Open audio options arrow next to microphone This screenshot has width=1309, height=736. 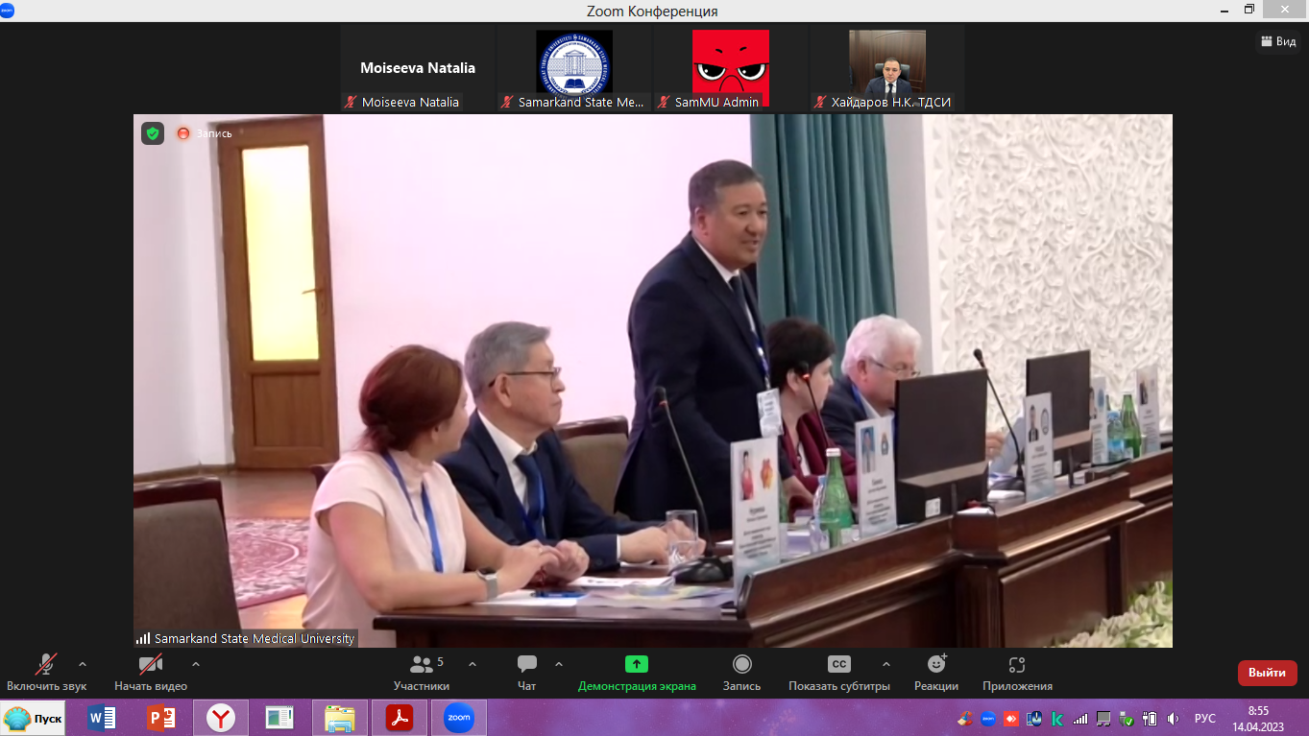tap(83, 664)
